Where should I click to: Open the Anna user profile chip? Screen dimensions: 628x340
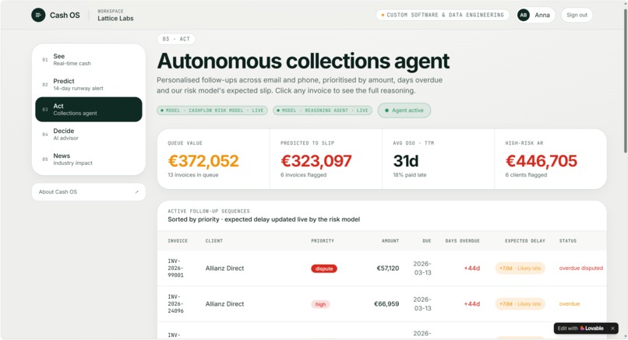click(x=535, y=16)
